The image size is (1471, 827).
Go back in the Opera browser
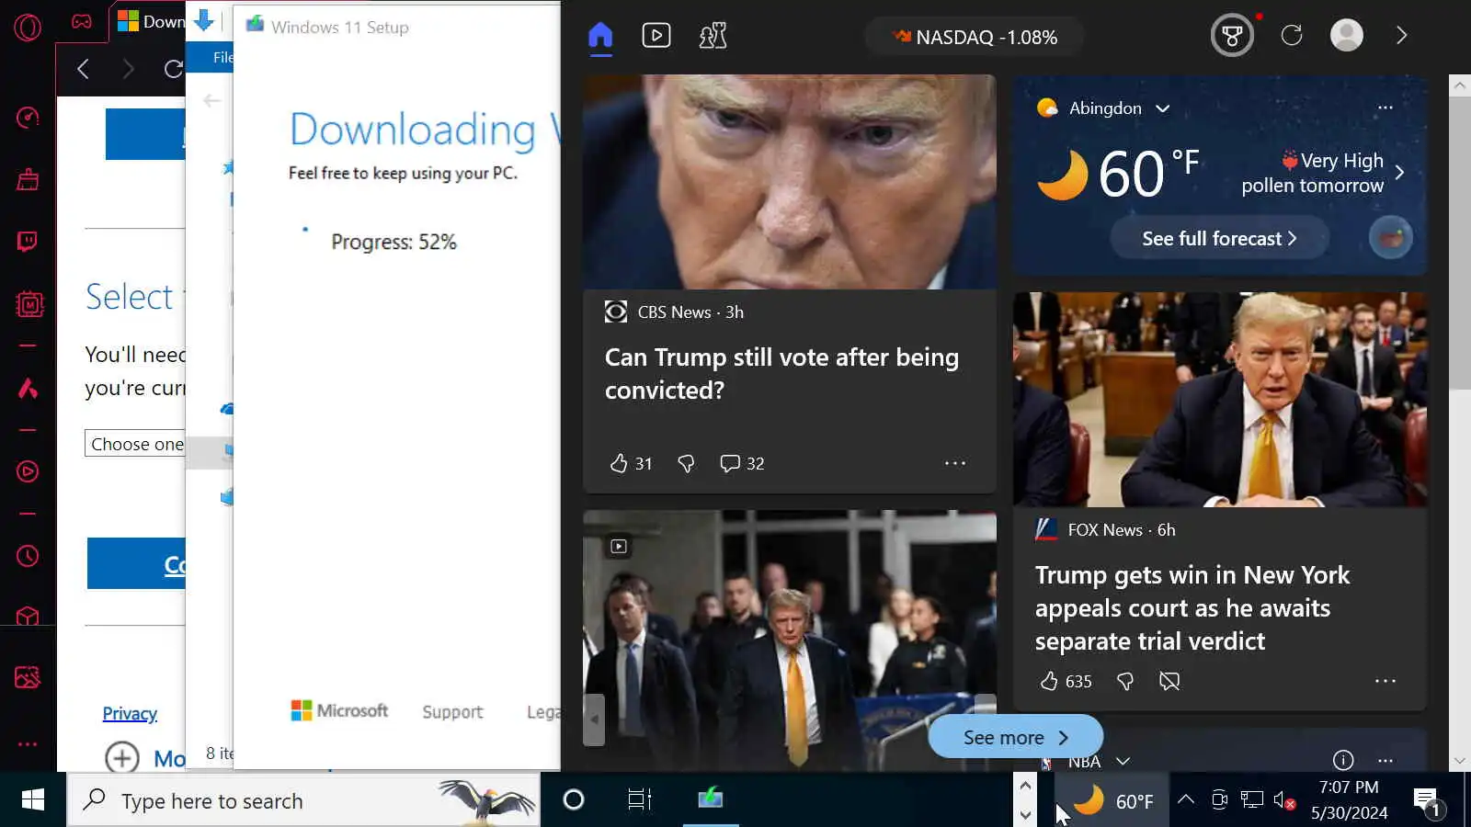tap(84, 69)
